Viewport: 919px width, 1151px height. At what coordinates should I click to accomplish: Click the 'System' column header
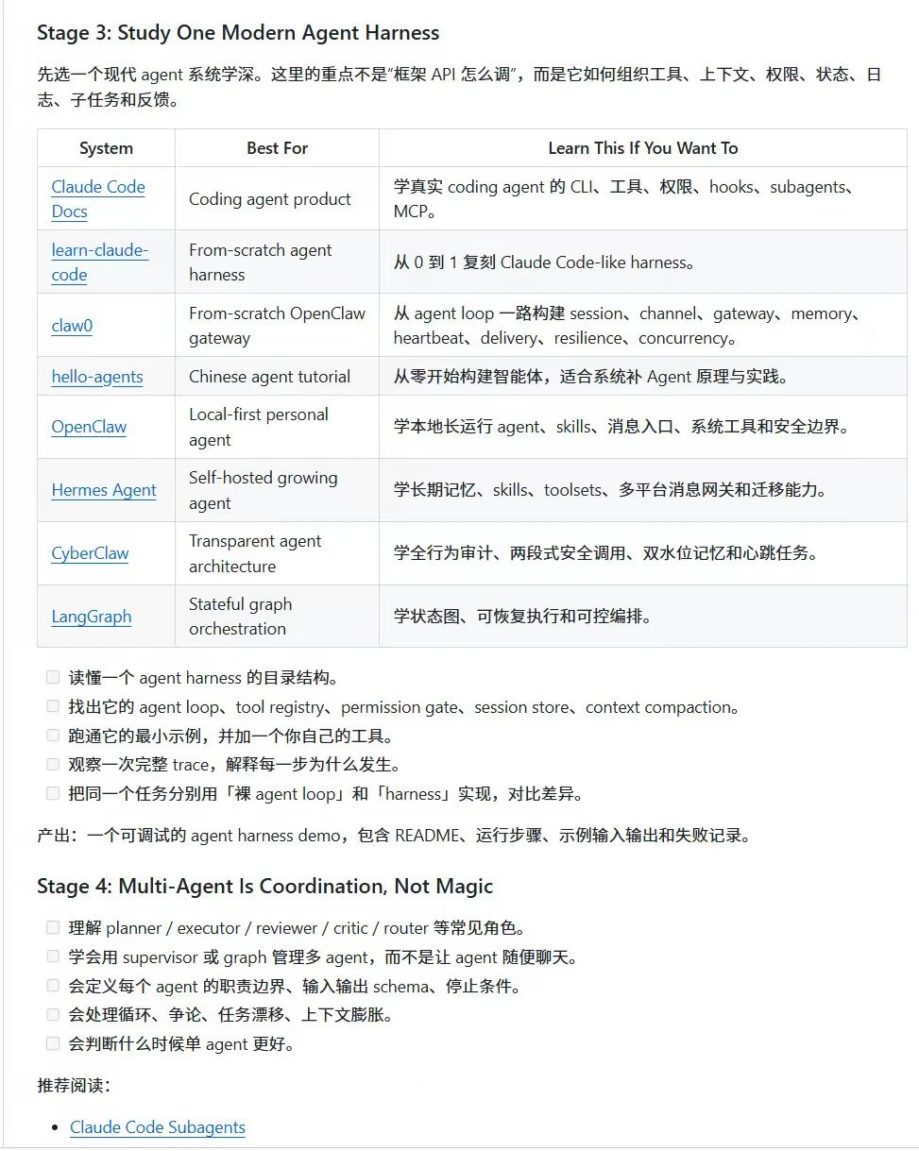click(107, 148)
